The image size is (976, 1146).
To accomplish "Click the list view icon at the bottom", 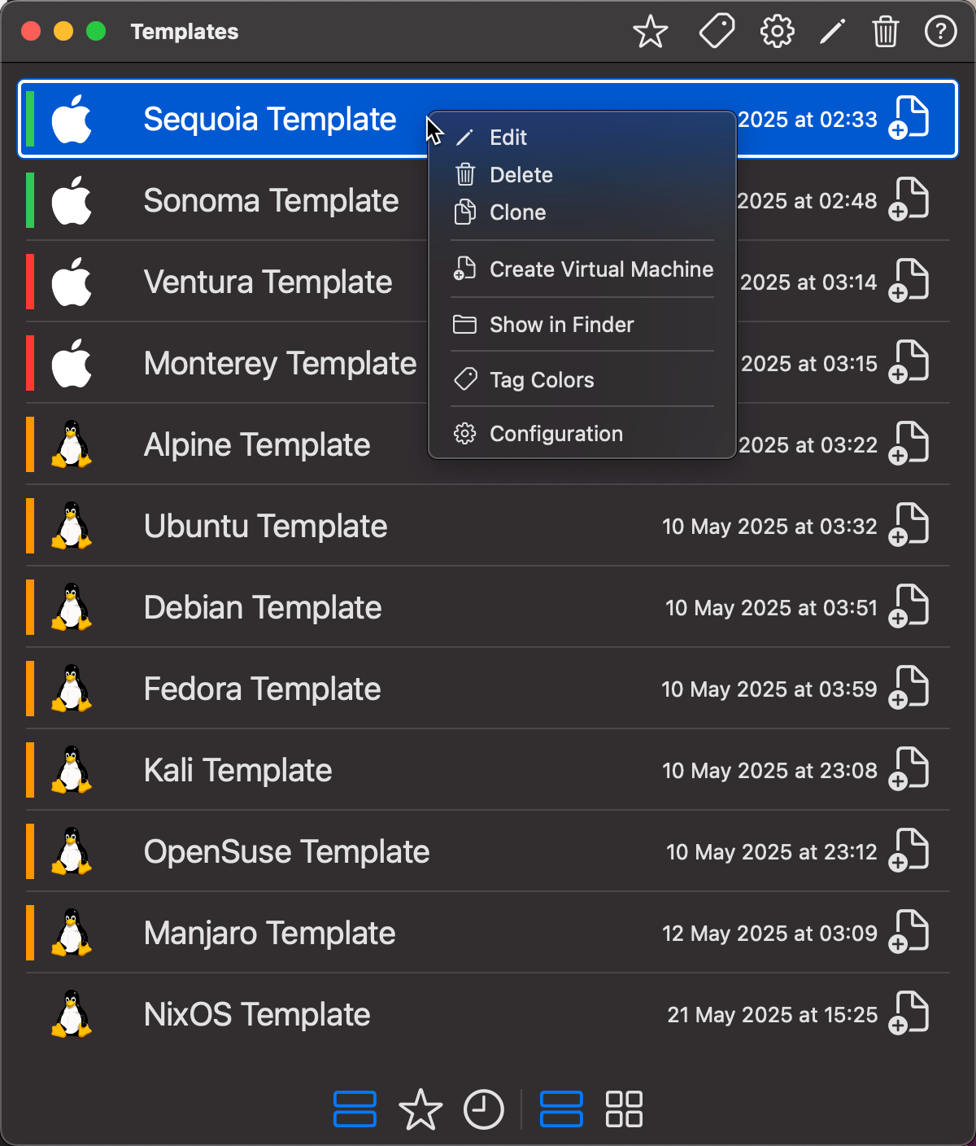I will (355, 1109).
